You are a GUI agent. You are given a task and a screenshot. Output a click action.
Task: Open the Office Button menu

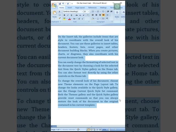[54, 5]
